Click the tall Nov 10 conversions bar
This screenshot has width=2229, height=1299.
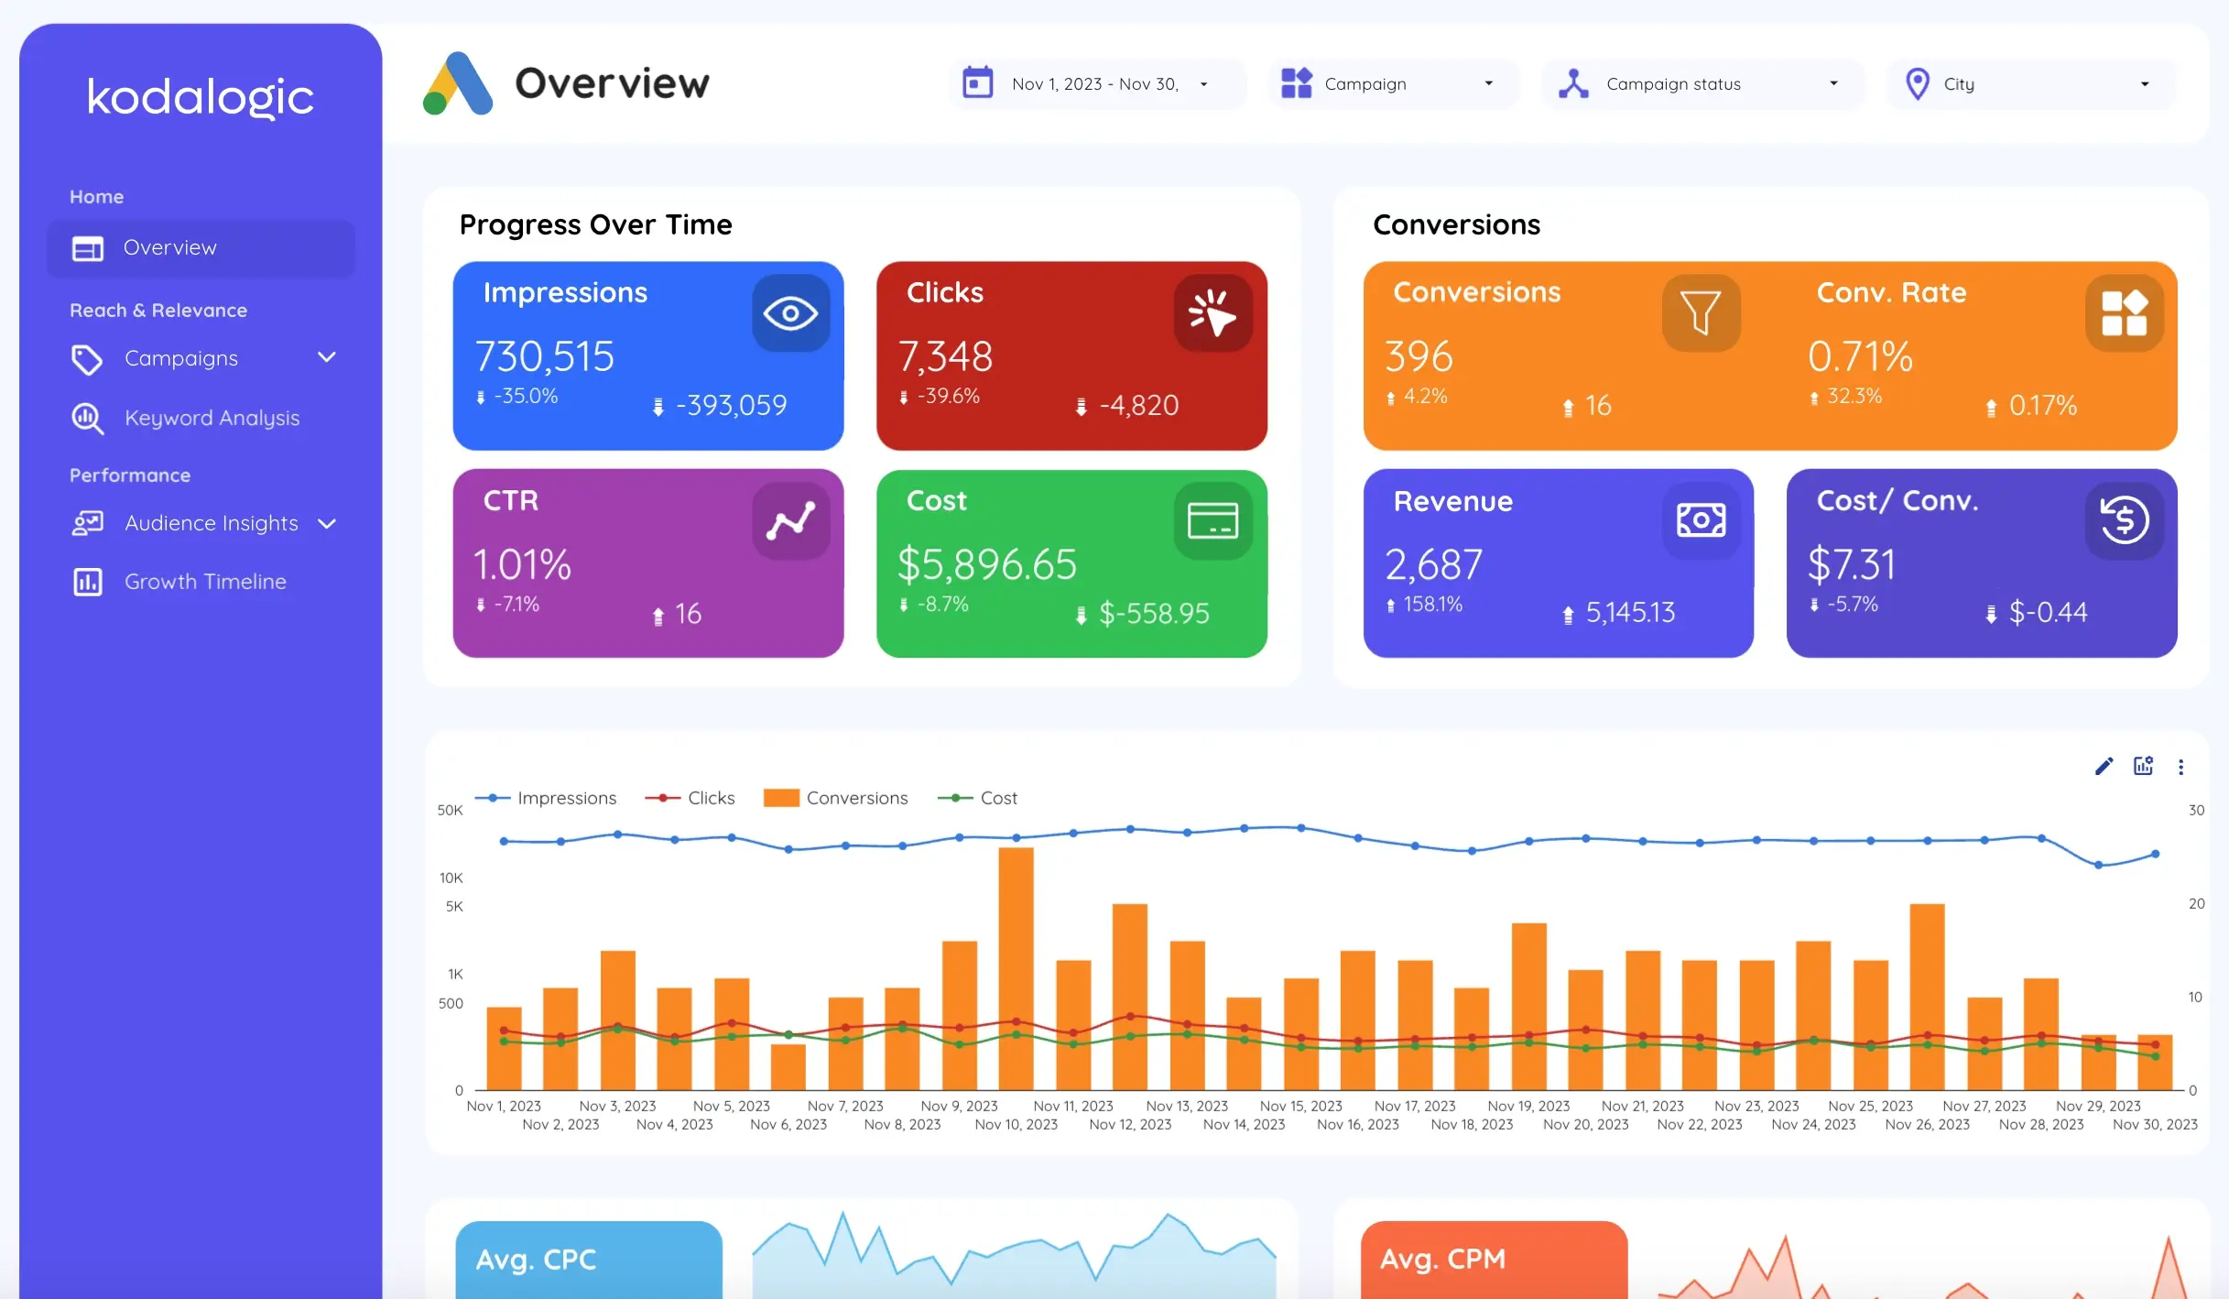click(x=1016, y=968)
